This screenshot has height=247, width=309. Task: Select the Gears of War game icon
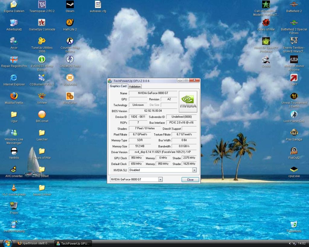(x=266, y=23)
